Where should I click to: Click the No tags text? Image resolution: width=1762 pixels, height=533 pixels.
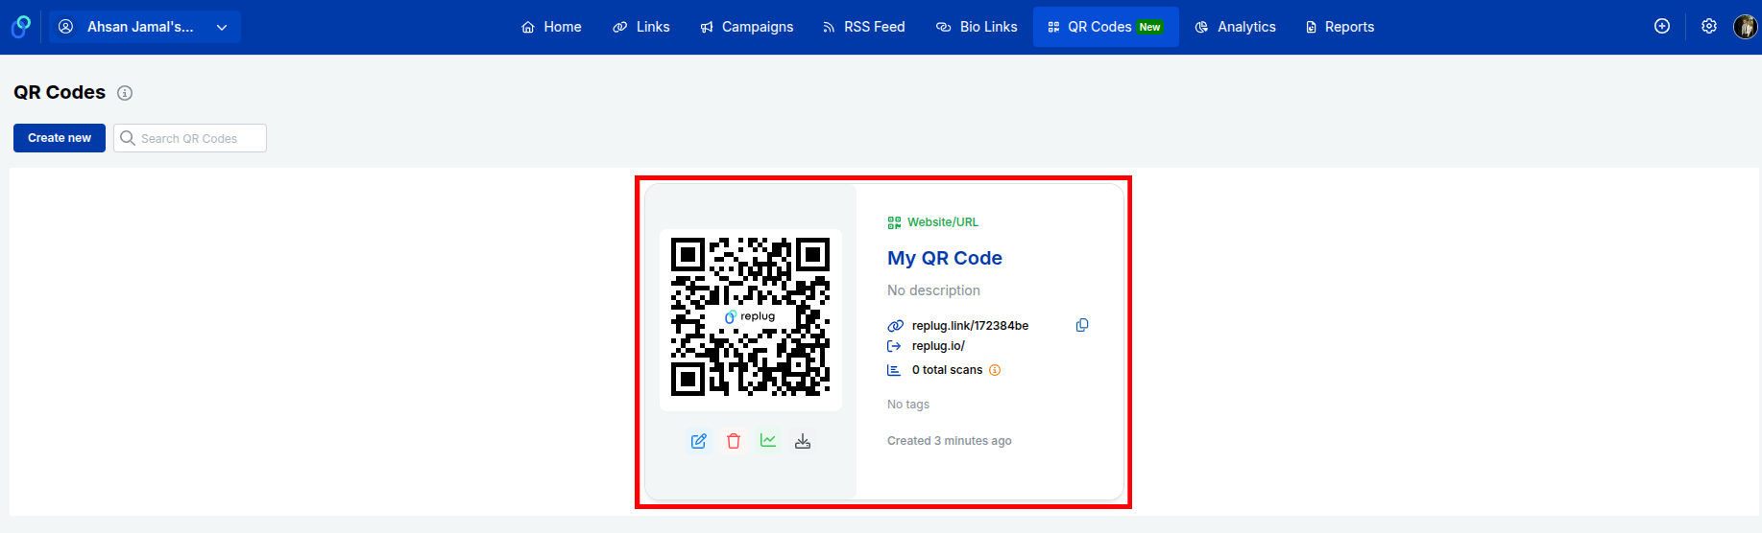[x=908, y=405]
